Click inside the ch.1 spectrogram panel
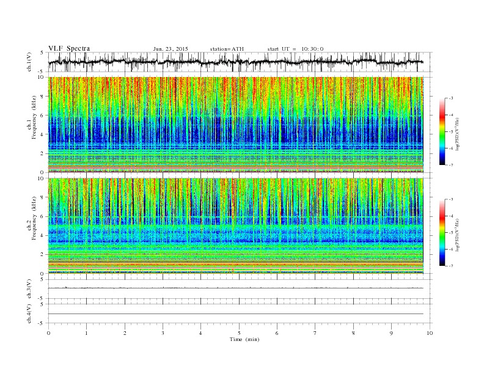Screen dimensions: 484x374 pyautogui.click(x=236, y=125)
